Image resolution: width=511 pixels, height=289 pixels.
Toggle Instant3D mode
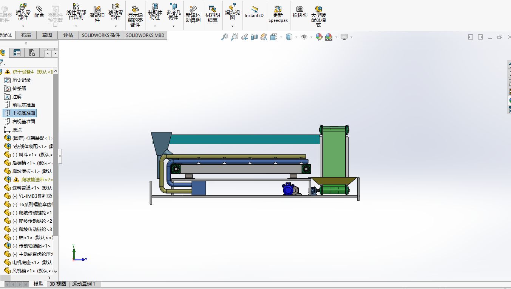coord(254,11)
